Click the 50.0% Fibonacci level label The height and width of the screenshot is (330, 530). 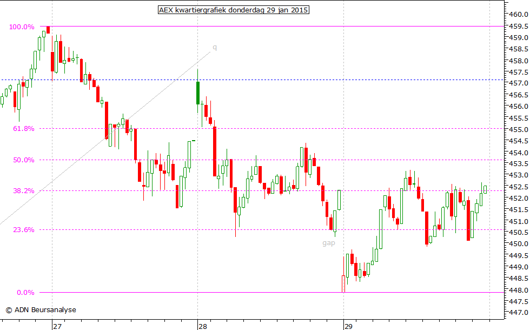point(24,160)
